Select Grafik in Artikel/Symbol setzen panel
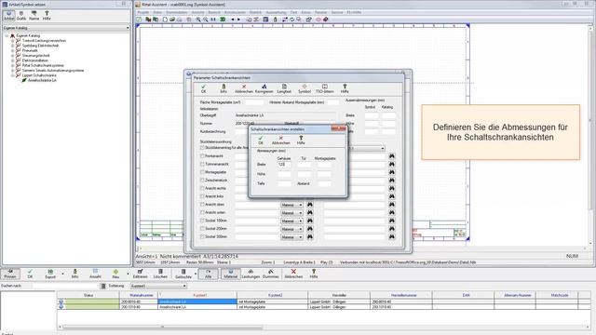596x335 pixels. point(21,16)
